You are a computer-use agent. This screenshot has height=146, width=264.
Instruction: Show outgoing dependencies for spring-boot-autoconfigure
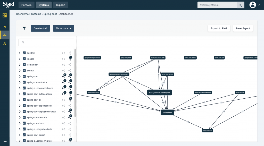pyautogui.click(x=70, y=93)
